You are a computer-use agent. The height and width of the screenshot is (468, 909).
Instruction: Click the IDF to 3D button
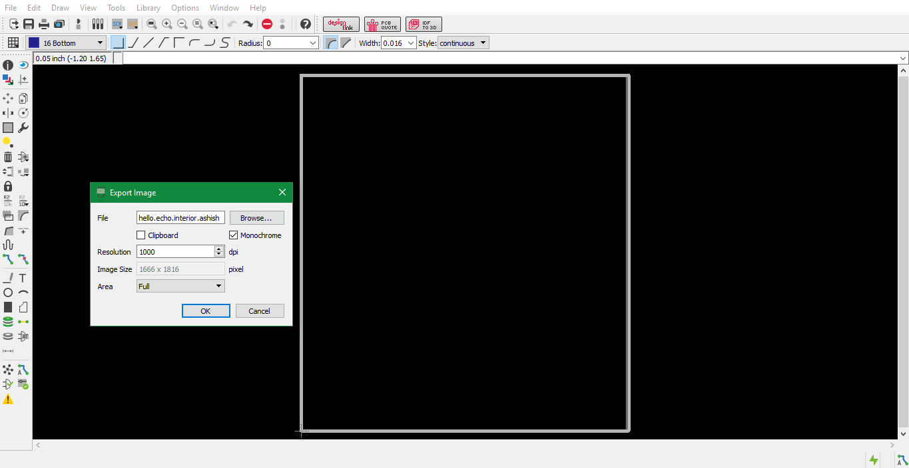424,25
